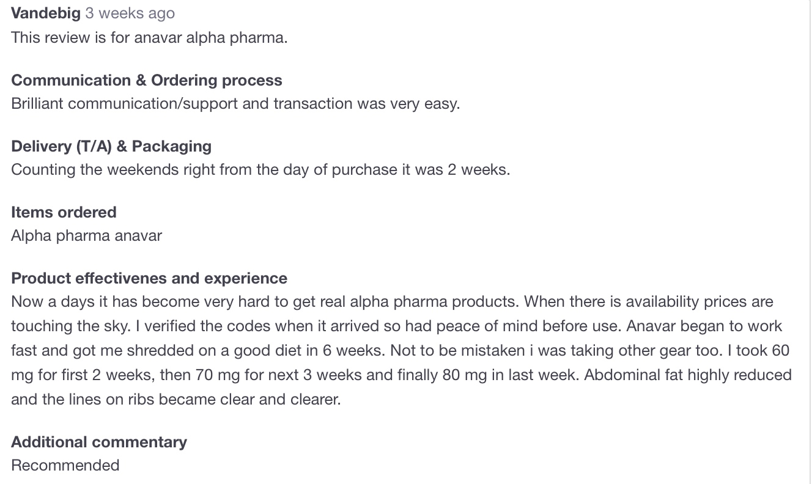Open the Vandebig reviewer profile link
This screenshot has width=812, height=484.
[x=46, y=13]
